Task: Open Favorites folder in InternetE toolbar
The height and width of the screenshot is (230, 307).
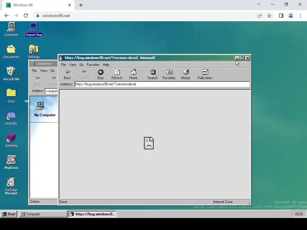Action: 169,74
